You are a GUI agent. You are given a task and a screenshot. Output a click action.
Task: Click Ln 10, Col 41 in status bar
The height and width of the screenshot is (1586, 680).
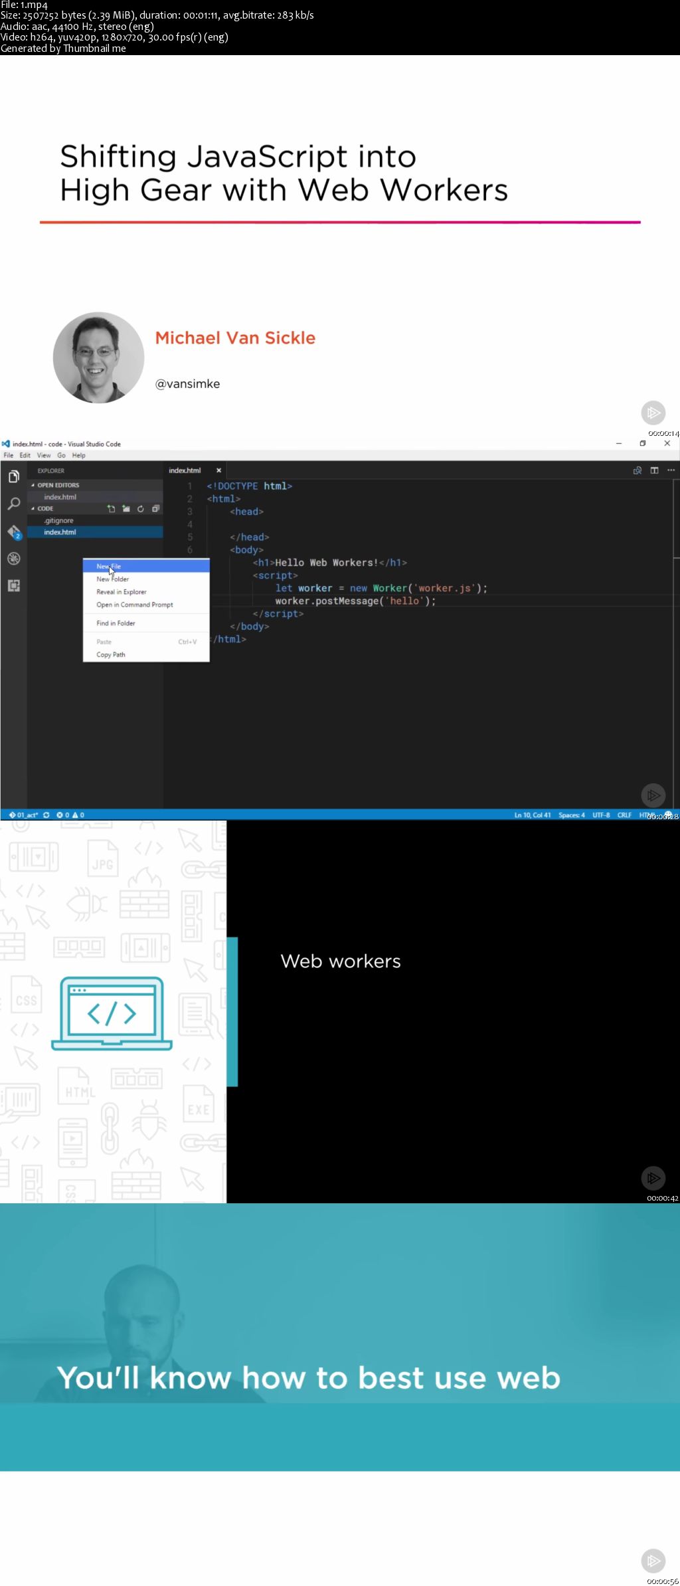click(x=533, y=815)
